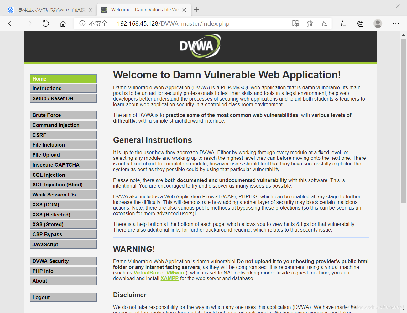Click the DVWA logo in the header
407x313 pixels.
pyautogui.click(x=200, y=46)
